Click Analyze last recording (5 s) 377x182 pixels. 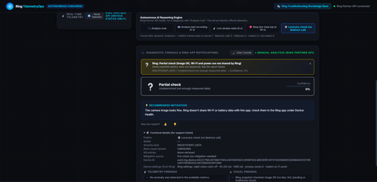click(x=192, y=28)
